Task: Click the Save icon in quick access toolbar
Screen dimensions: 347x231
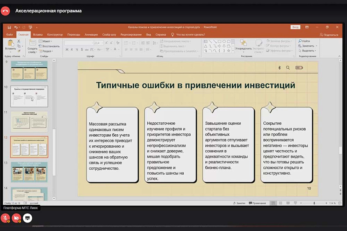Action: point(9,27)
